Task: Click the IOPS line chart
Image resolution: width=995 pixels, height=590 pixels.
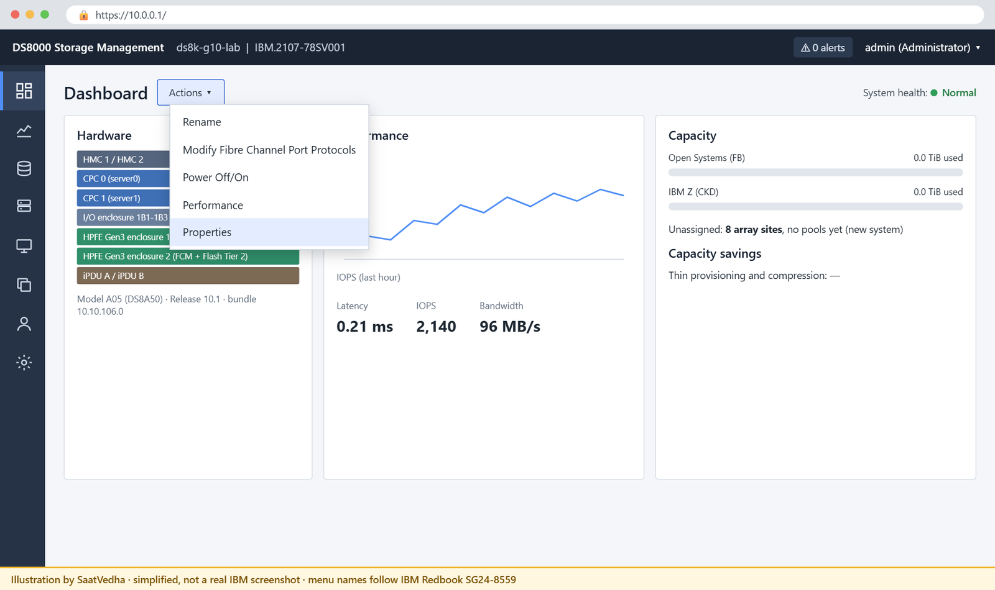Action: coord(496,214)
